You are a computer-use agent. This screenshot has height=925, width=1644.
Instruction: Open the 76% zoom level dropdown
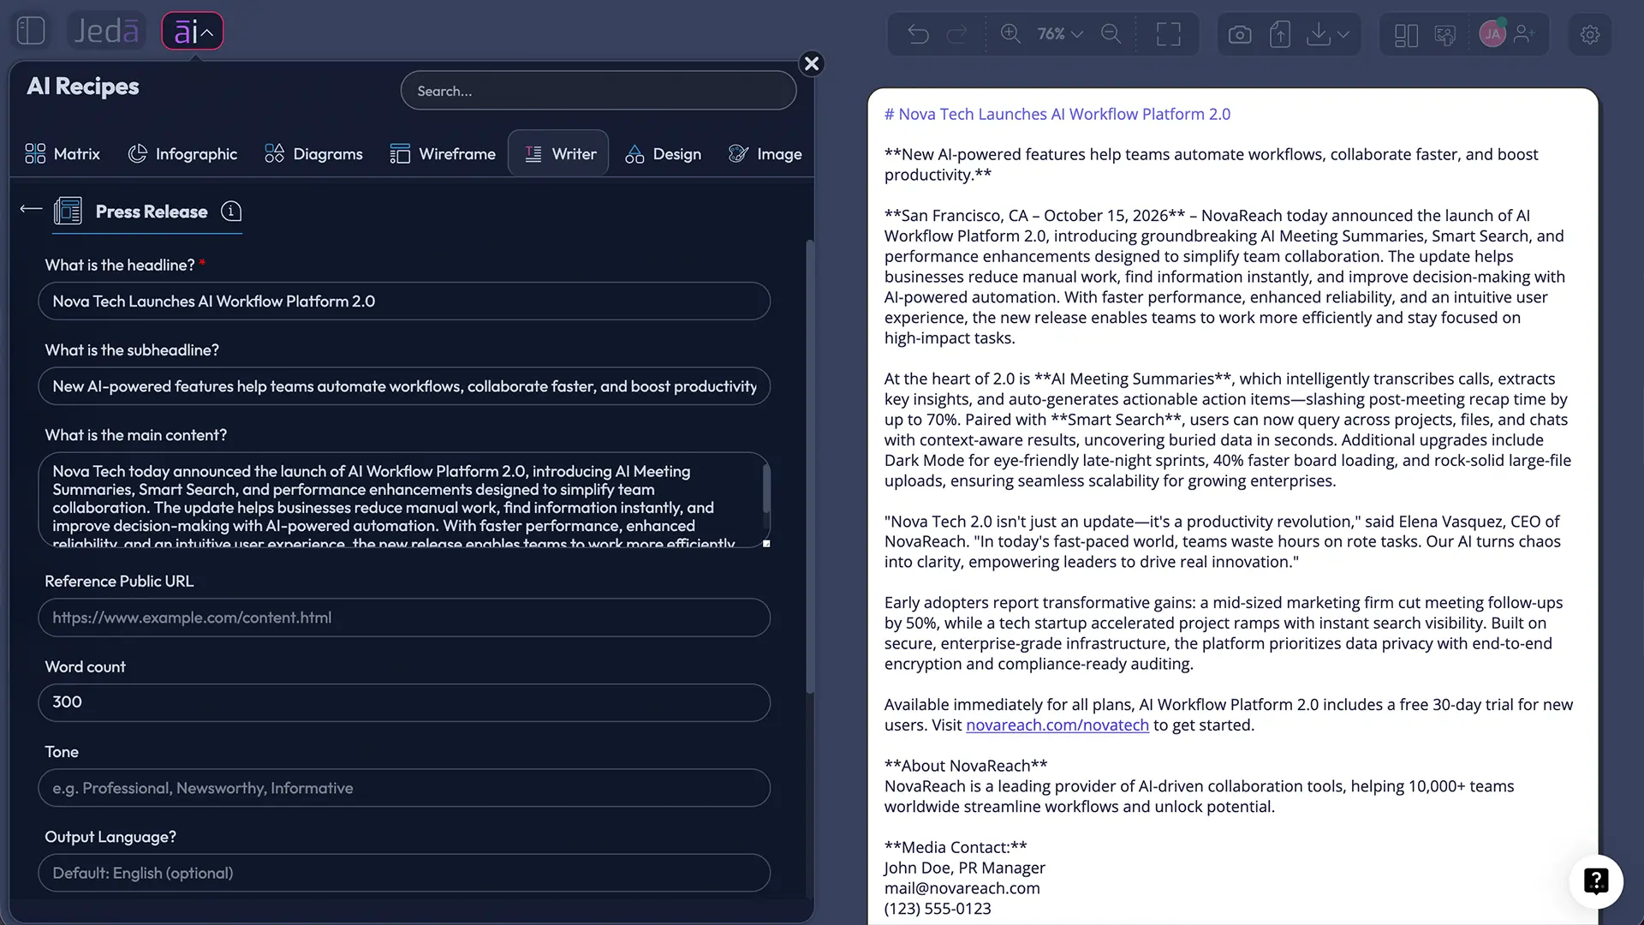(1060, 34)
